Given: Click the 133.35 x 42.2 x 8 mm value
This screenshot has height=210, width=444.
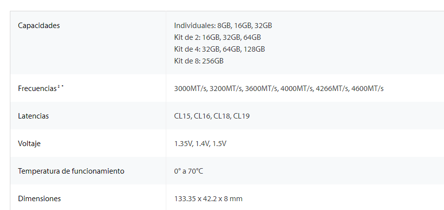Looking at the screenshot, I should point(208,199).
